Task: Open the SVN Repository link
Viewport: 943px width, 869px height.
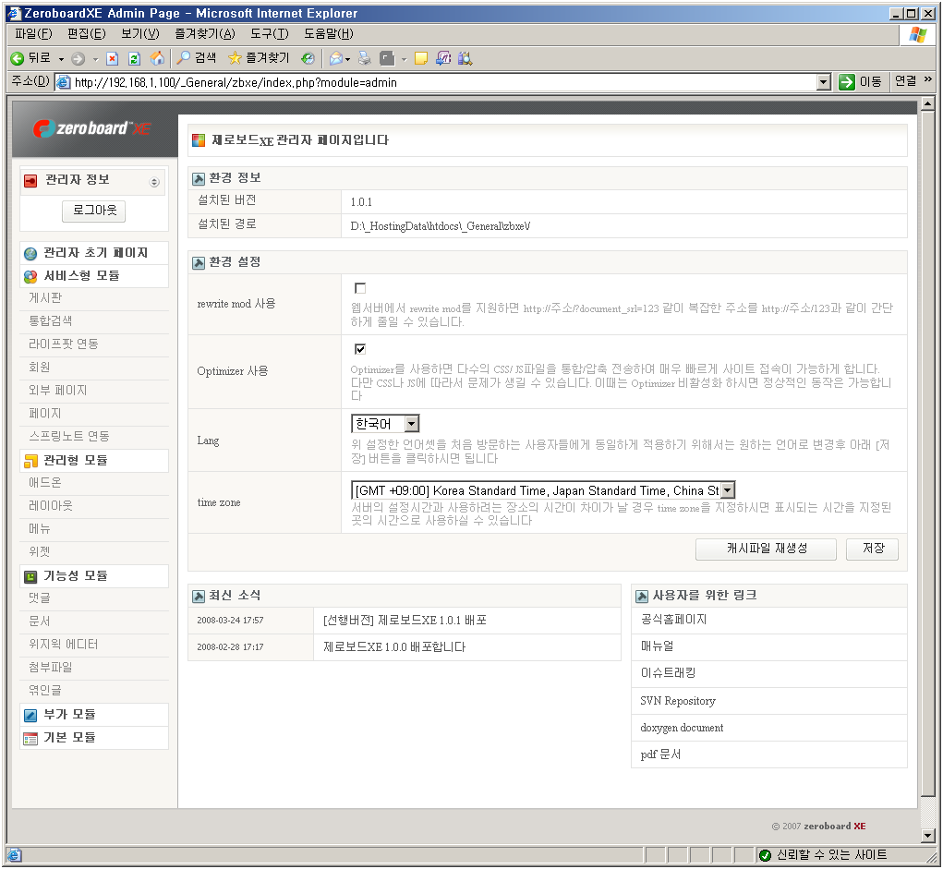Action: tap(678, 701)
